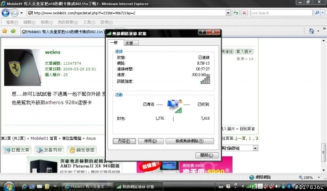Click the dialog help question mark button
327x191 pixels.
tap(202, 32)
